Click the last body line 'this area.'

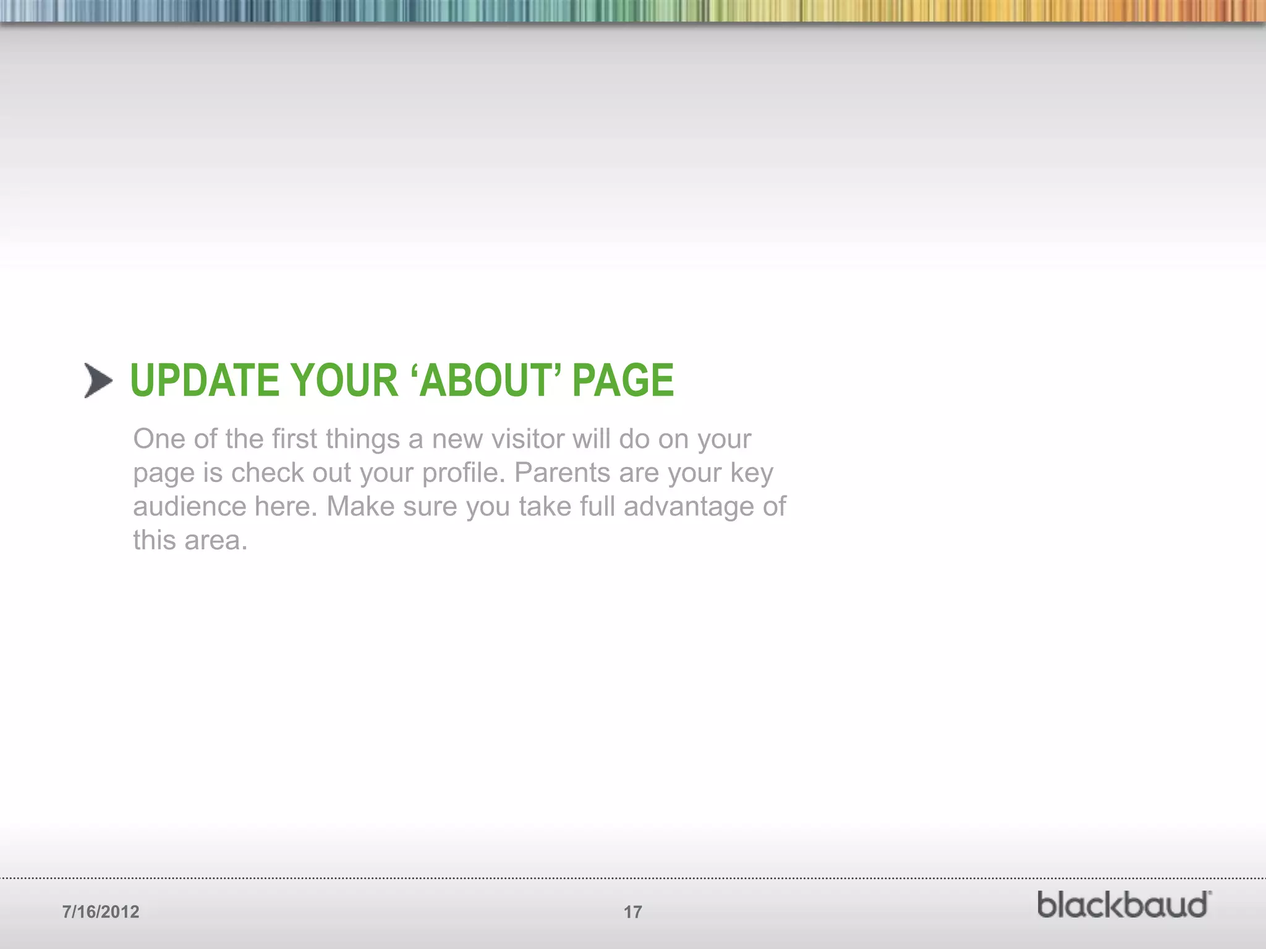coord(190,541)
